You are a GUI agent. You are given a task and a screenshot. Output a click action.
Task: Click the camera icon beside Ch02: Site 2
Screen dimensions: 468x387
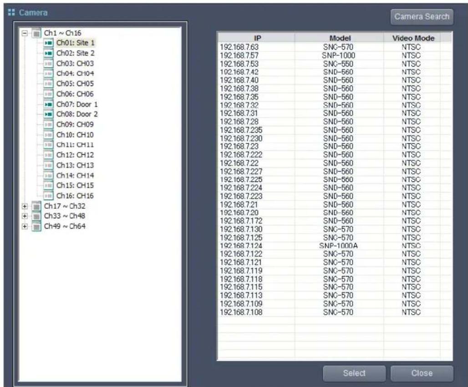48,53
